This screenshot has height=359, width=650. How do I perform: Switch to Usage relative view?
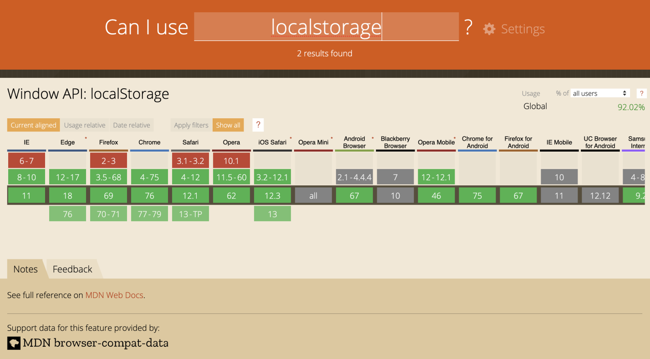[x=85, y=125]
